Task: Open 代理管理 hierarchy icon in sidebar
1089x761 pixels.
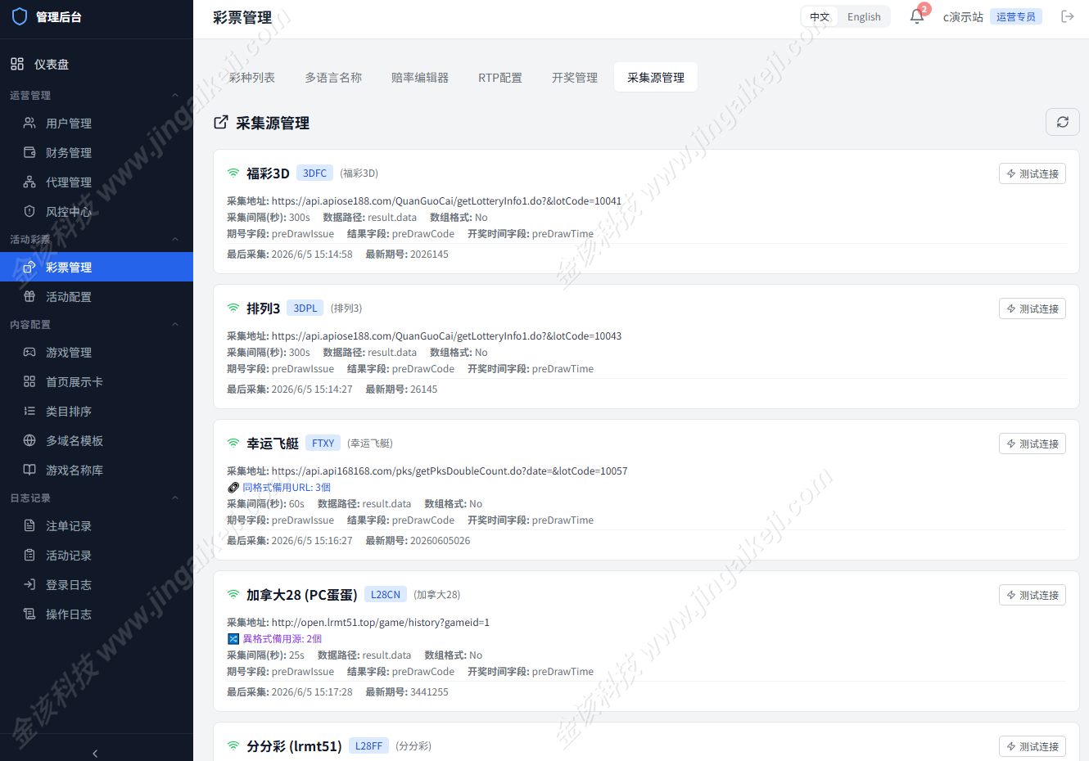Action: (x=29, y=182)
